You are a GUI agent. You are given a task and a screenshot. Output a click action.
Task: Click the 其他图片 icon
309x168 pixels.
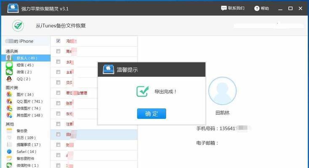[9, 115]
